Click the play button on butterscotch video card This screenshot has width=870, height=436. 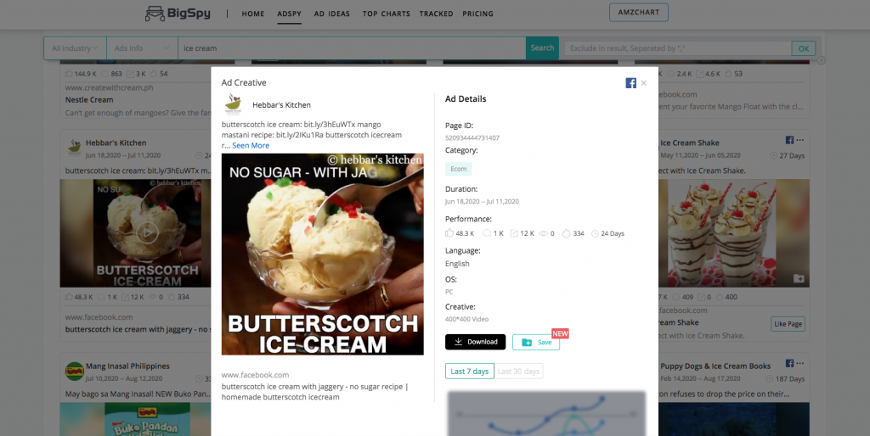[x=147, y=232]
